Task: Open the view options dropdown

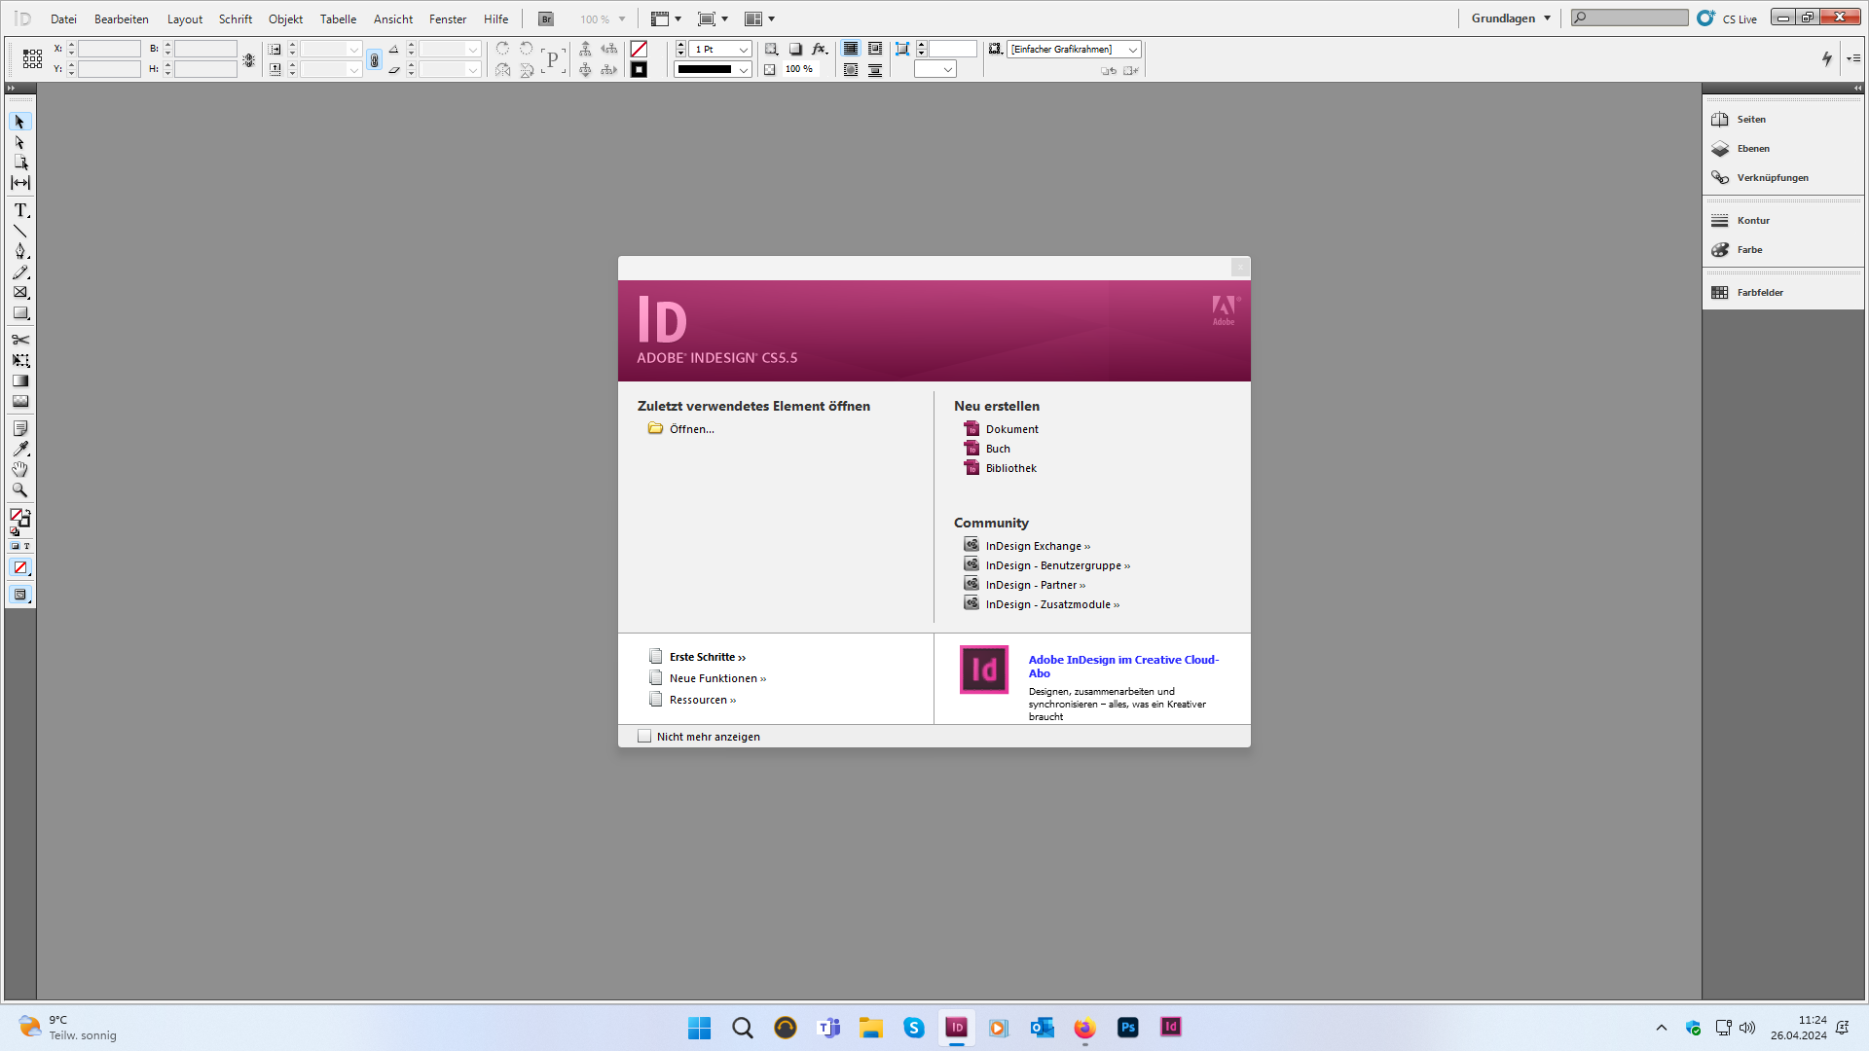Action: (666, 18)
